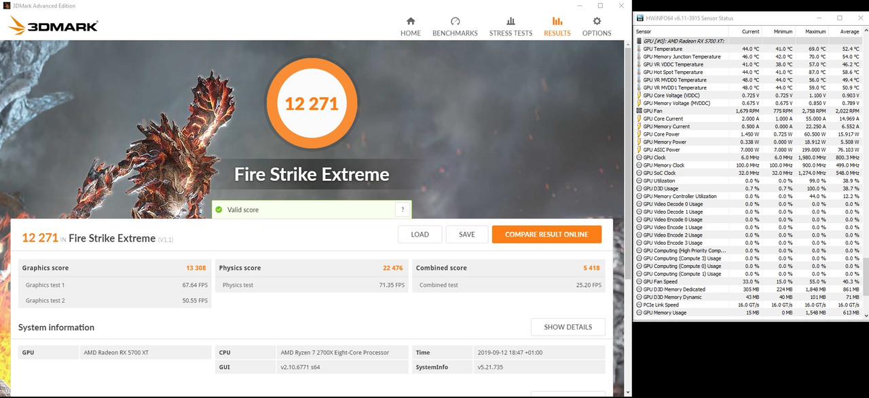Click the clock icon beside GPU SoC Clock

pos(639,173)
